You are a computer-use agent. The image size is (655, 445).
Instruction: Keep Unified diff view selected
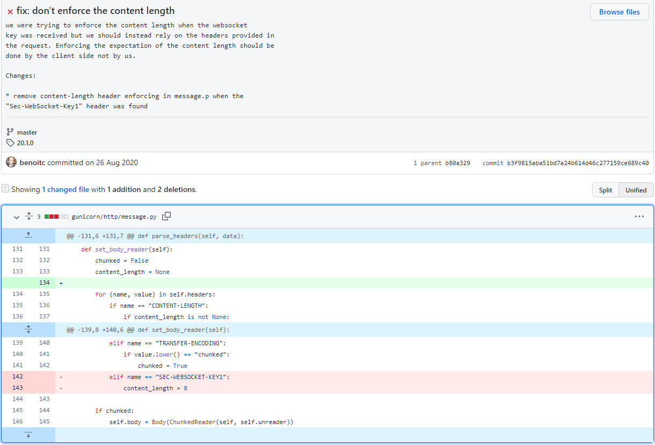pyautogui.click(x=636, y=190)
